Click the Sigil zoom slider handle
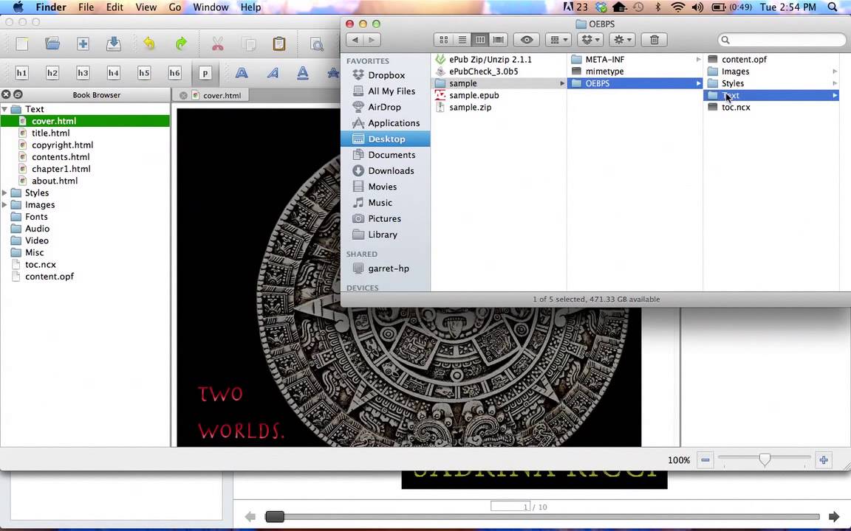 coord(765,460)
